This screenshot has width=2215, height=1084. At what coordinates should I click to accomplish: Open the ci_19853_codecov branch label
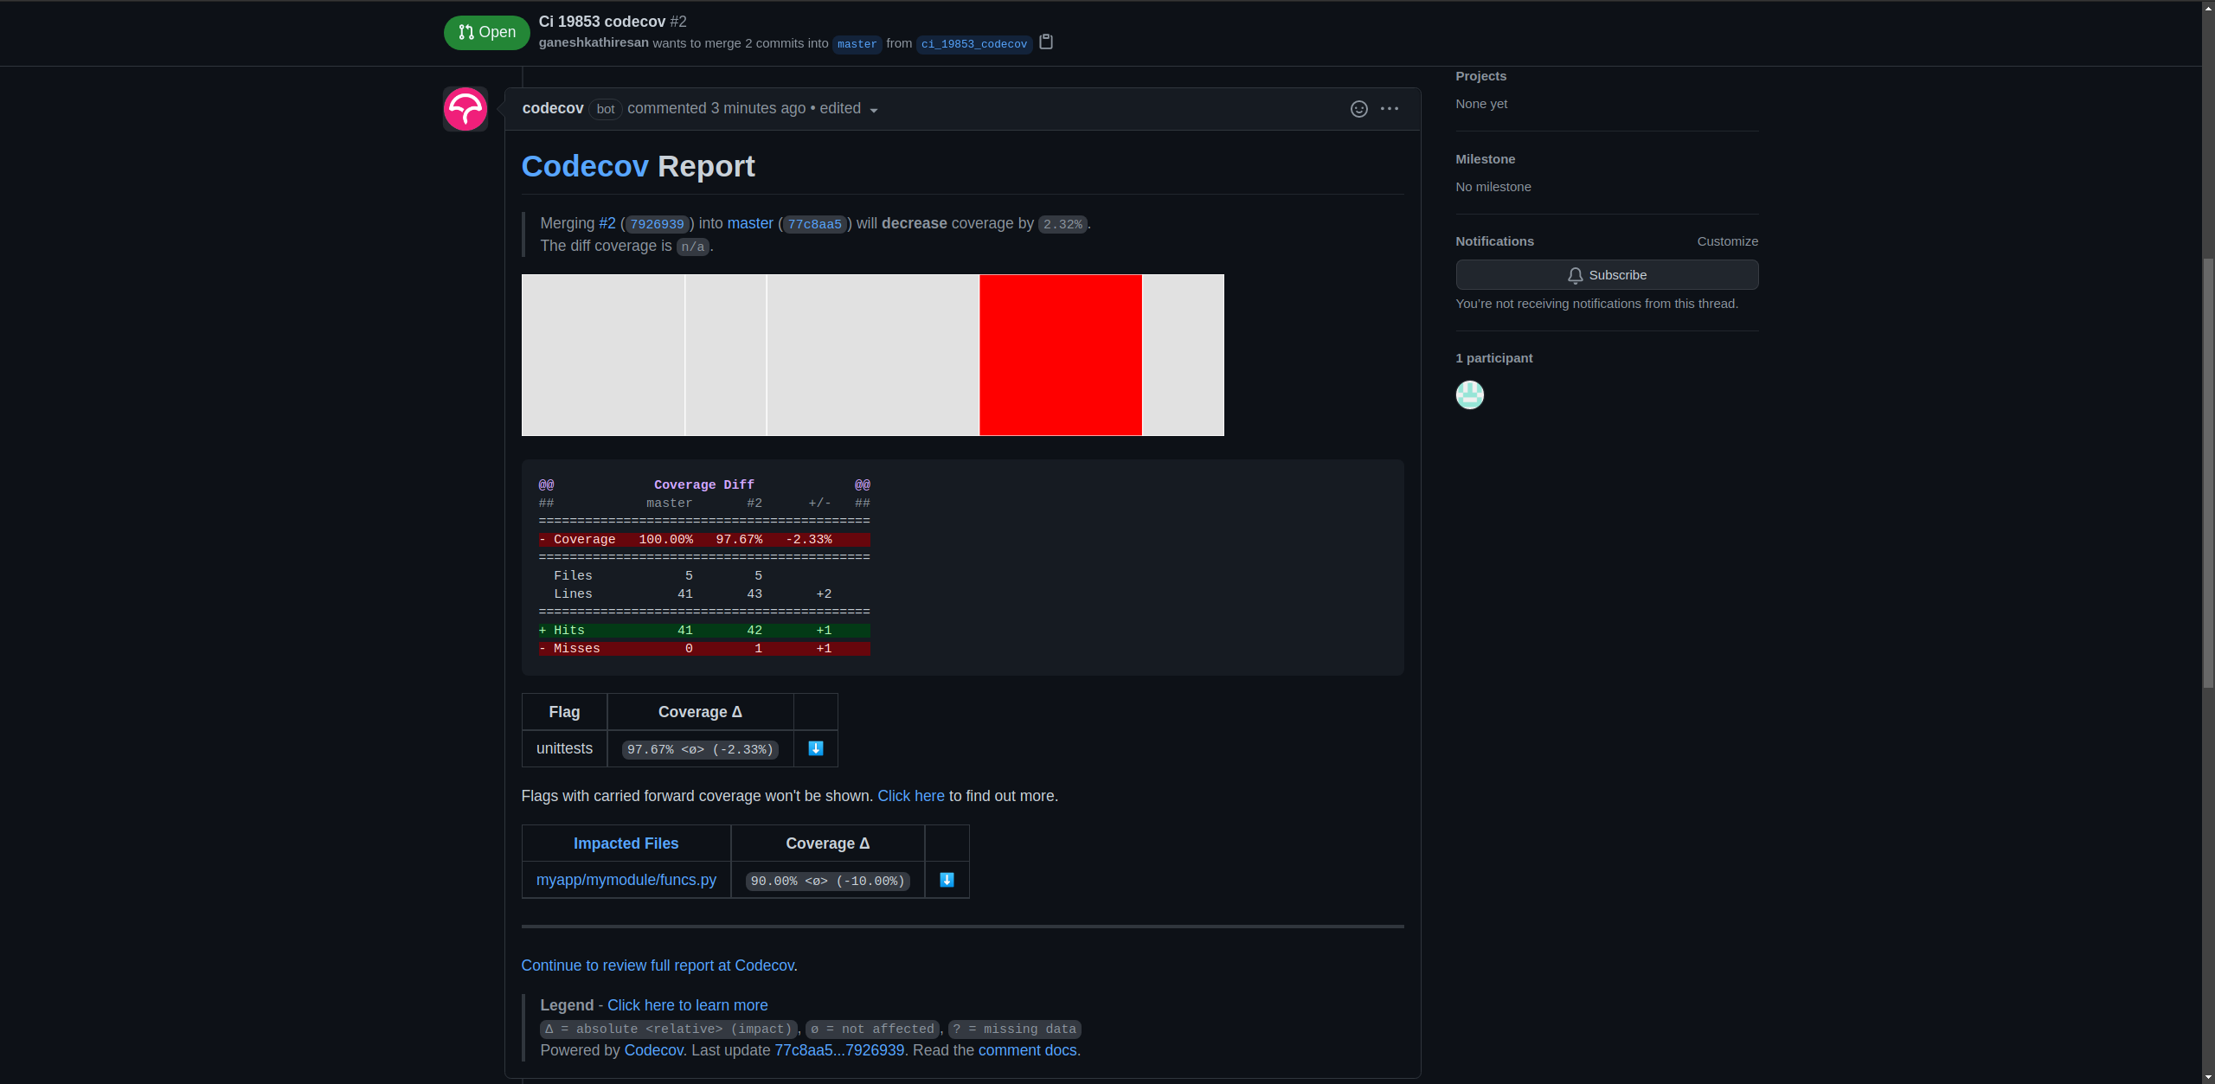click(973, 44)
